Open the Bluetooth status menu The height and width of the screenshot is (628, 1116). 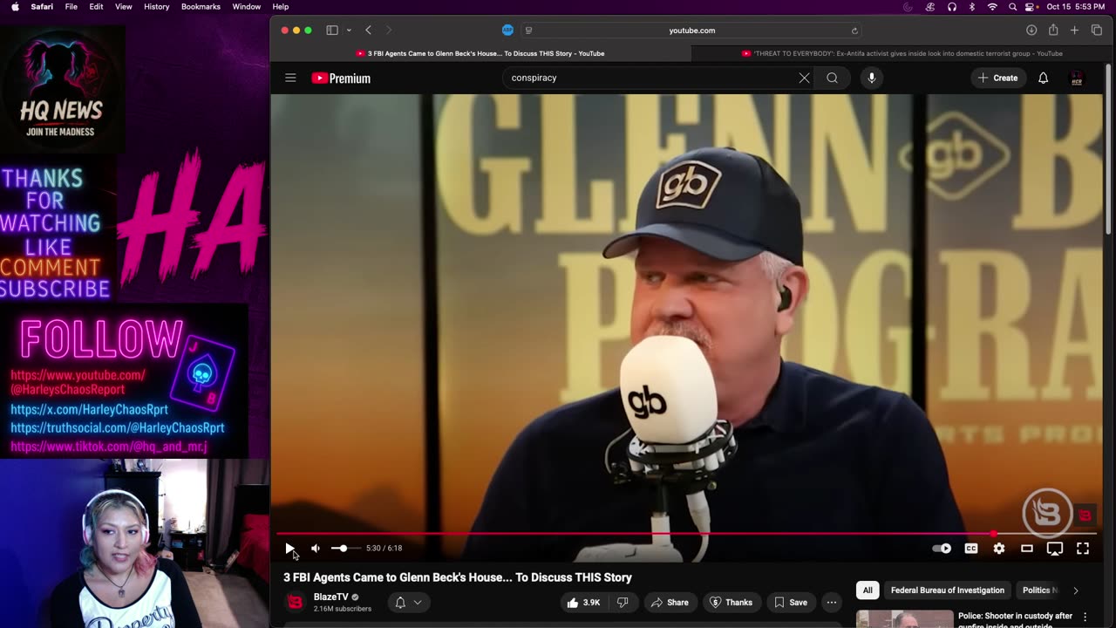click(x=972, y=6)
